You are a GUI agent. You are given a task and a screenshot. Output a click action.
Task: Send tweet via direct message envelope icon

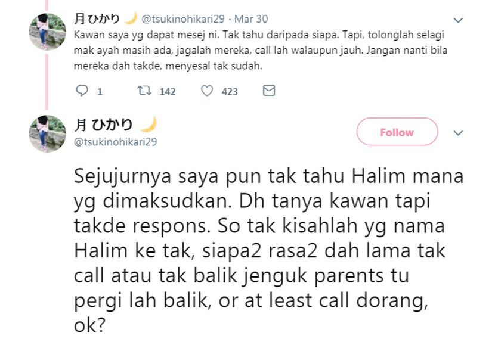pyautogui.click(x=269, y=91)
